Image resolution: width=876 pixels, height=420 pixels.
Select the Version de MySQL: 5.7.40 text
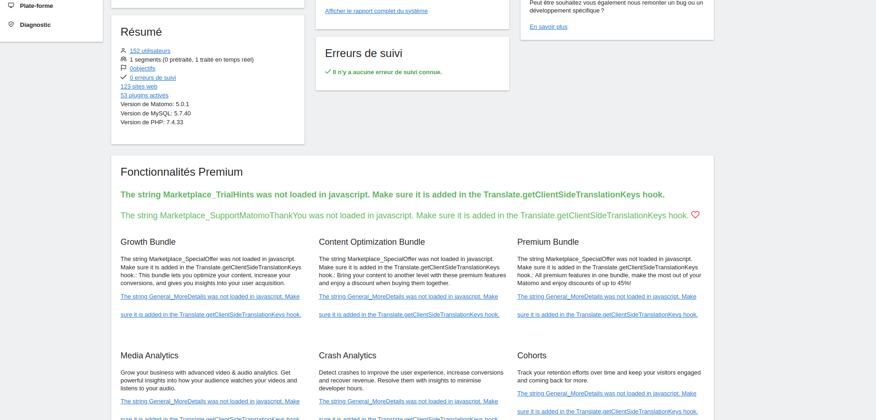[x=156, y=114]
